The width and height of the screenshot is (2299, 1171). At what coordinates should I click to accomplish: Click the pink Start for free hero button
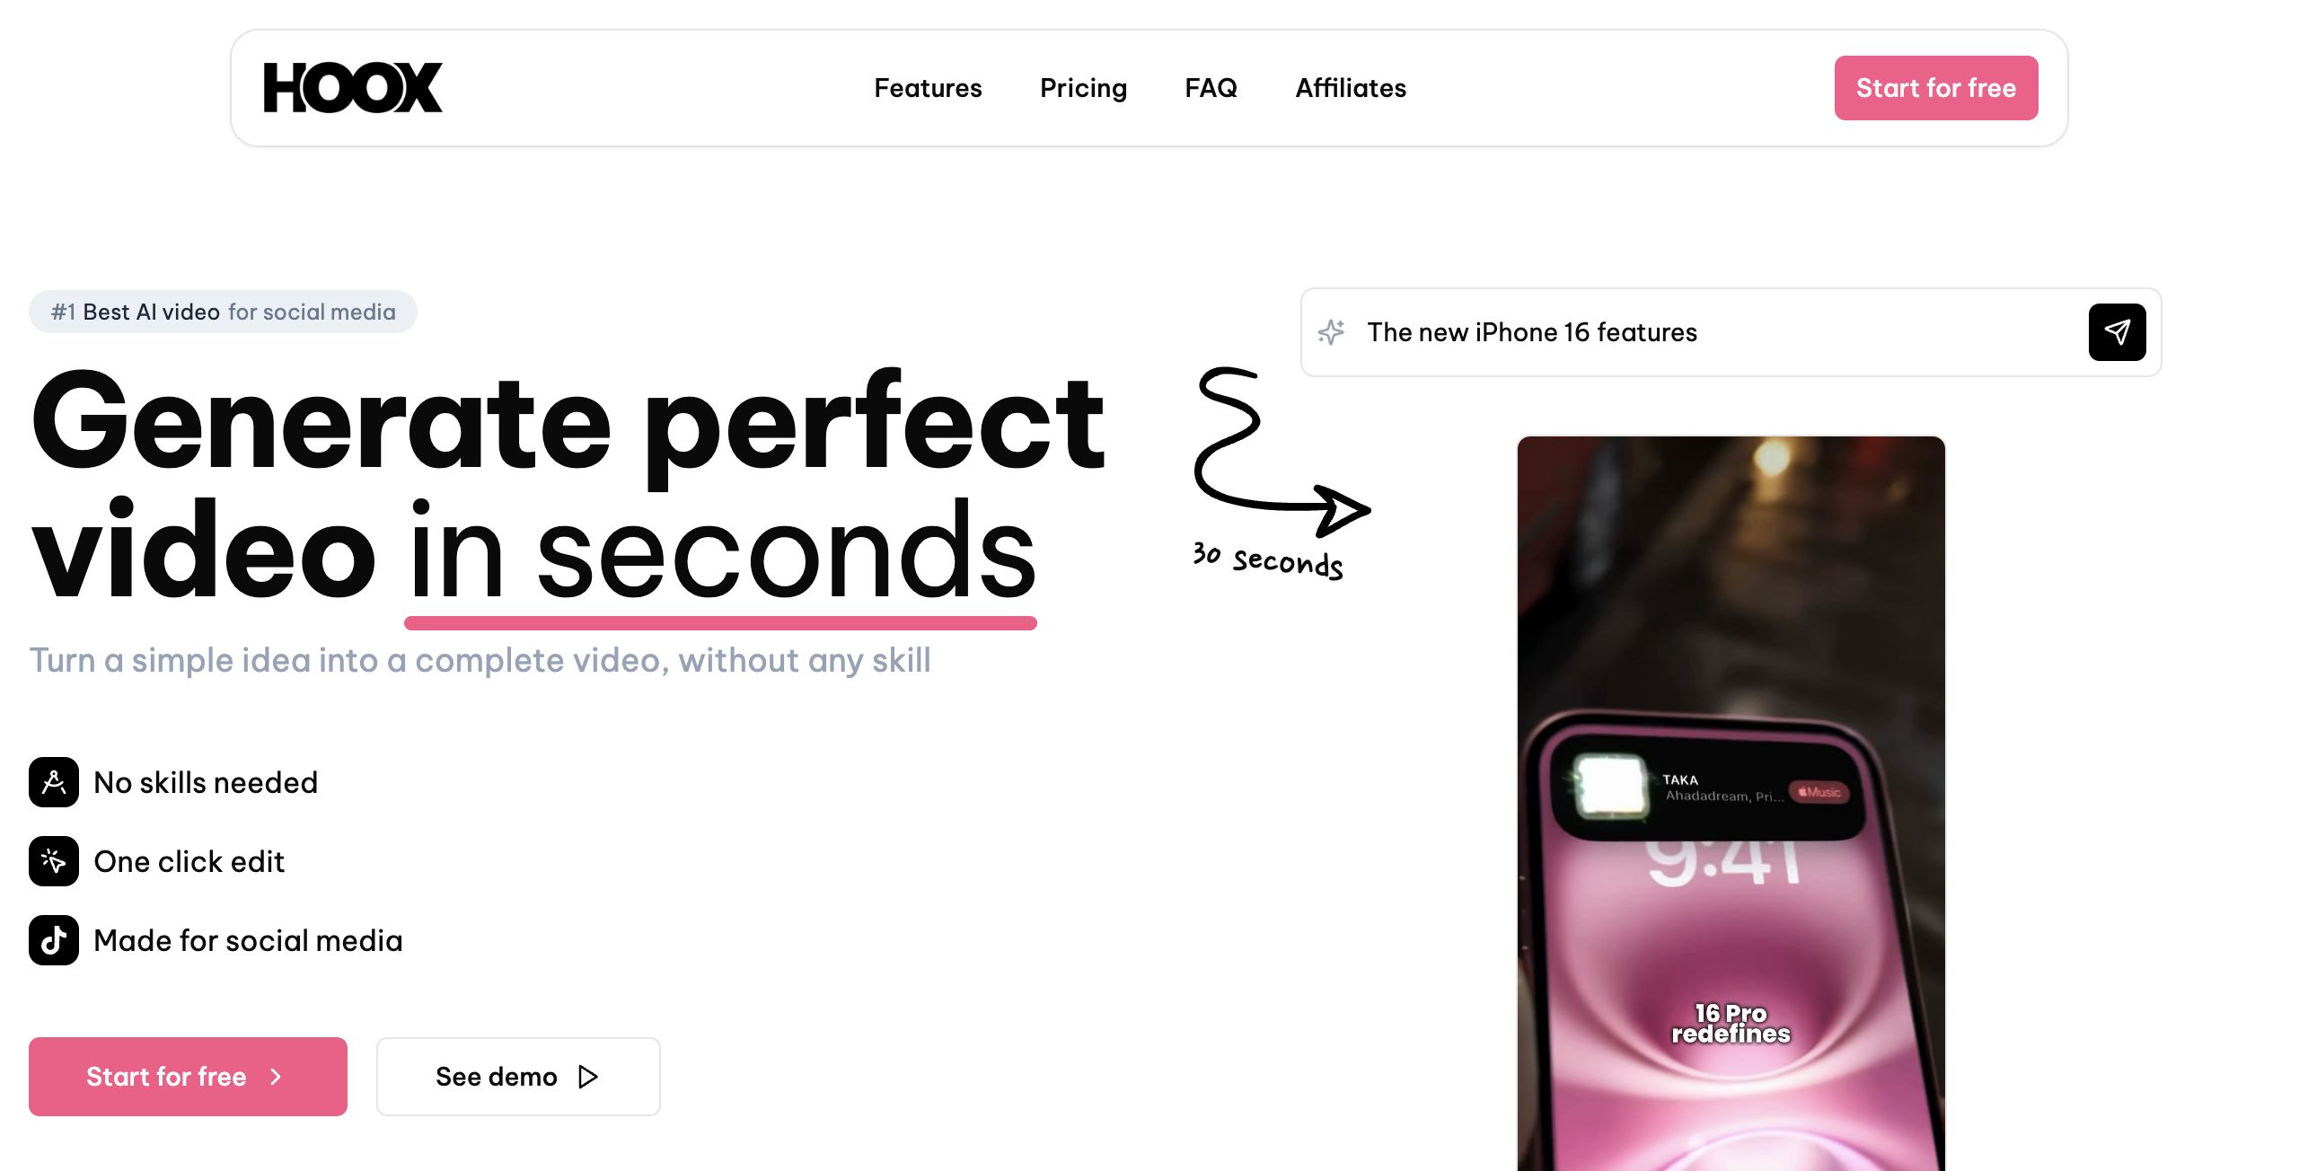pyautogui.click(x=188, y=1077)
